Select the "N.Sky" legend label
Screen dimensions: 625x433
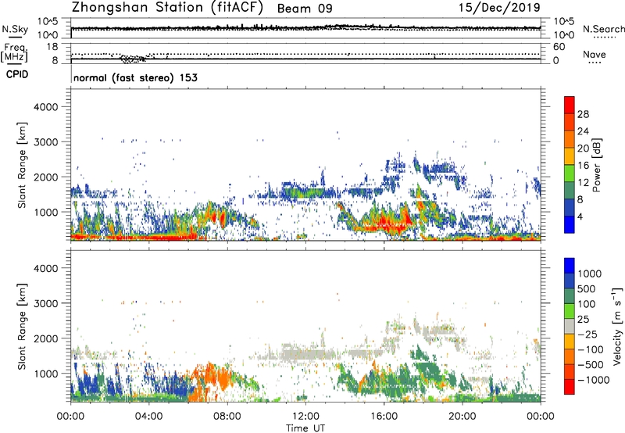pyautogui.click(x=15, y=29)
